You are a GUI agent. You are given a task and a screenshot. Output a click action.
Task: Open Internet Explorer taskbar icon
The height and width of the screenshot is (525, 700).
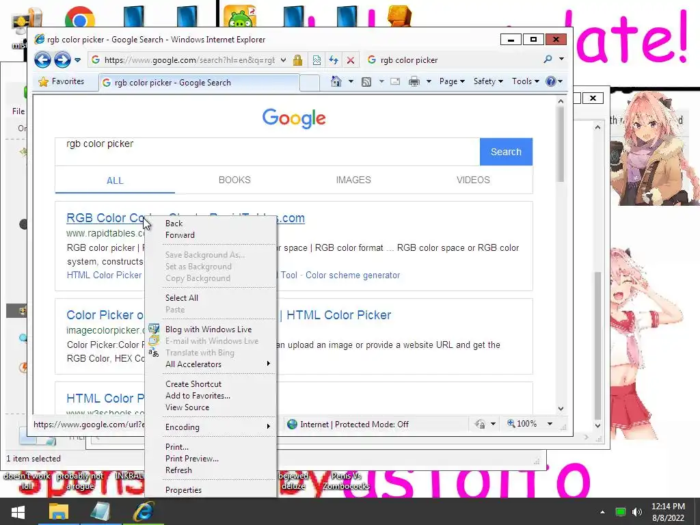[x=144, y=511]
